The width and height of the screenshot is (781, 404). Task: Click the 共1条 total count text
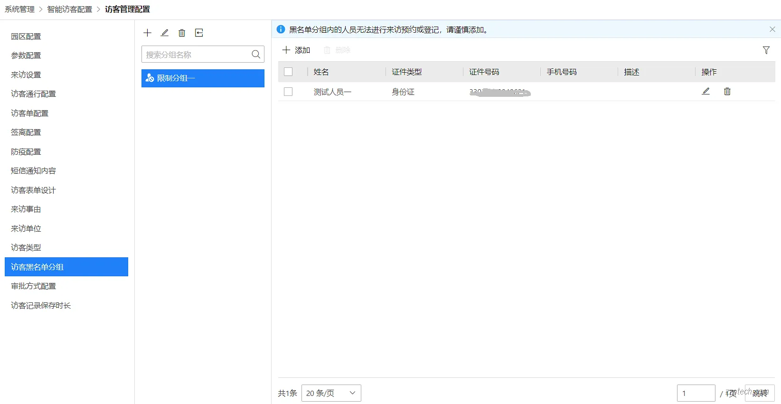(287, 393)
